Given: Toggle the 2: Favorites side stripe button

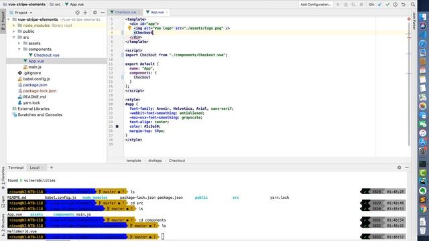Looking at the screenshot, I should [3, 178].
